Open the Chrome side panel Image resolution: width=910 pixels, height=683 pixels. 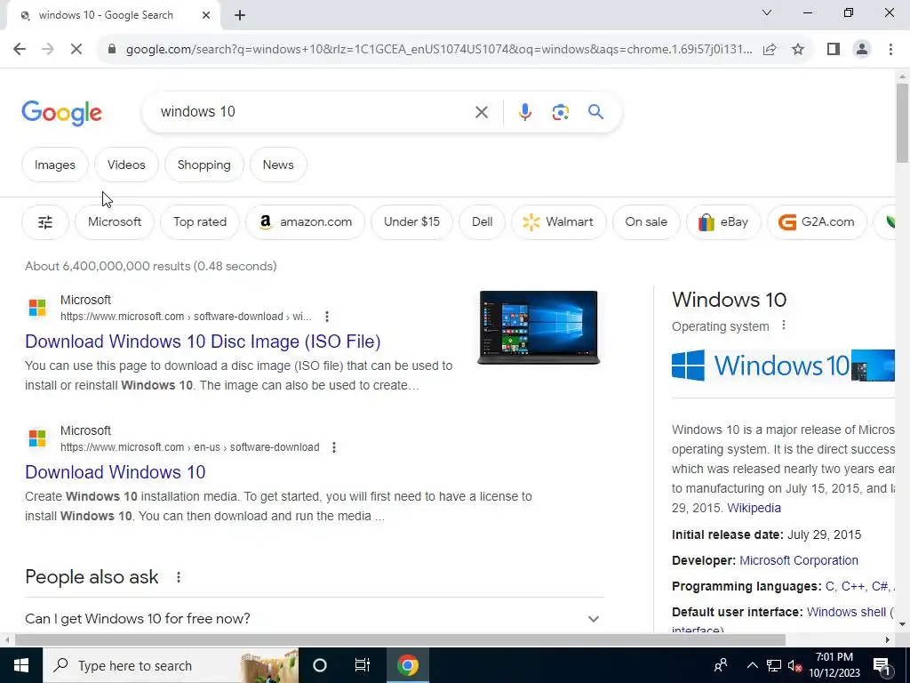tap(834, 50)
